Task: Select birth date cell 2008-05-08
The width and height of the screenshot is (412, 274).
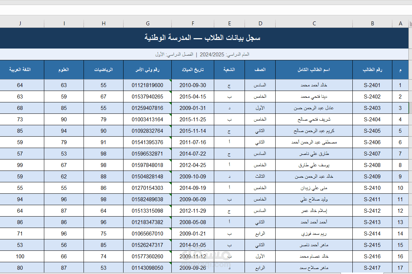Action: [x=193, y=222]
